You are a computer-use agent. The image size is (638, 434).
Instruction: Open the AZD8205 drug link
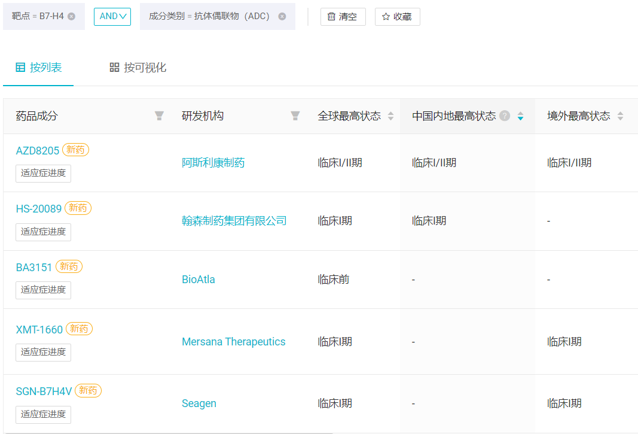click(38, 151)
